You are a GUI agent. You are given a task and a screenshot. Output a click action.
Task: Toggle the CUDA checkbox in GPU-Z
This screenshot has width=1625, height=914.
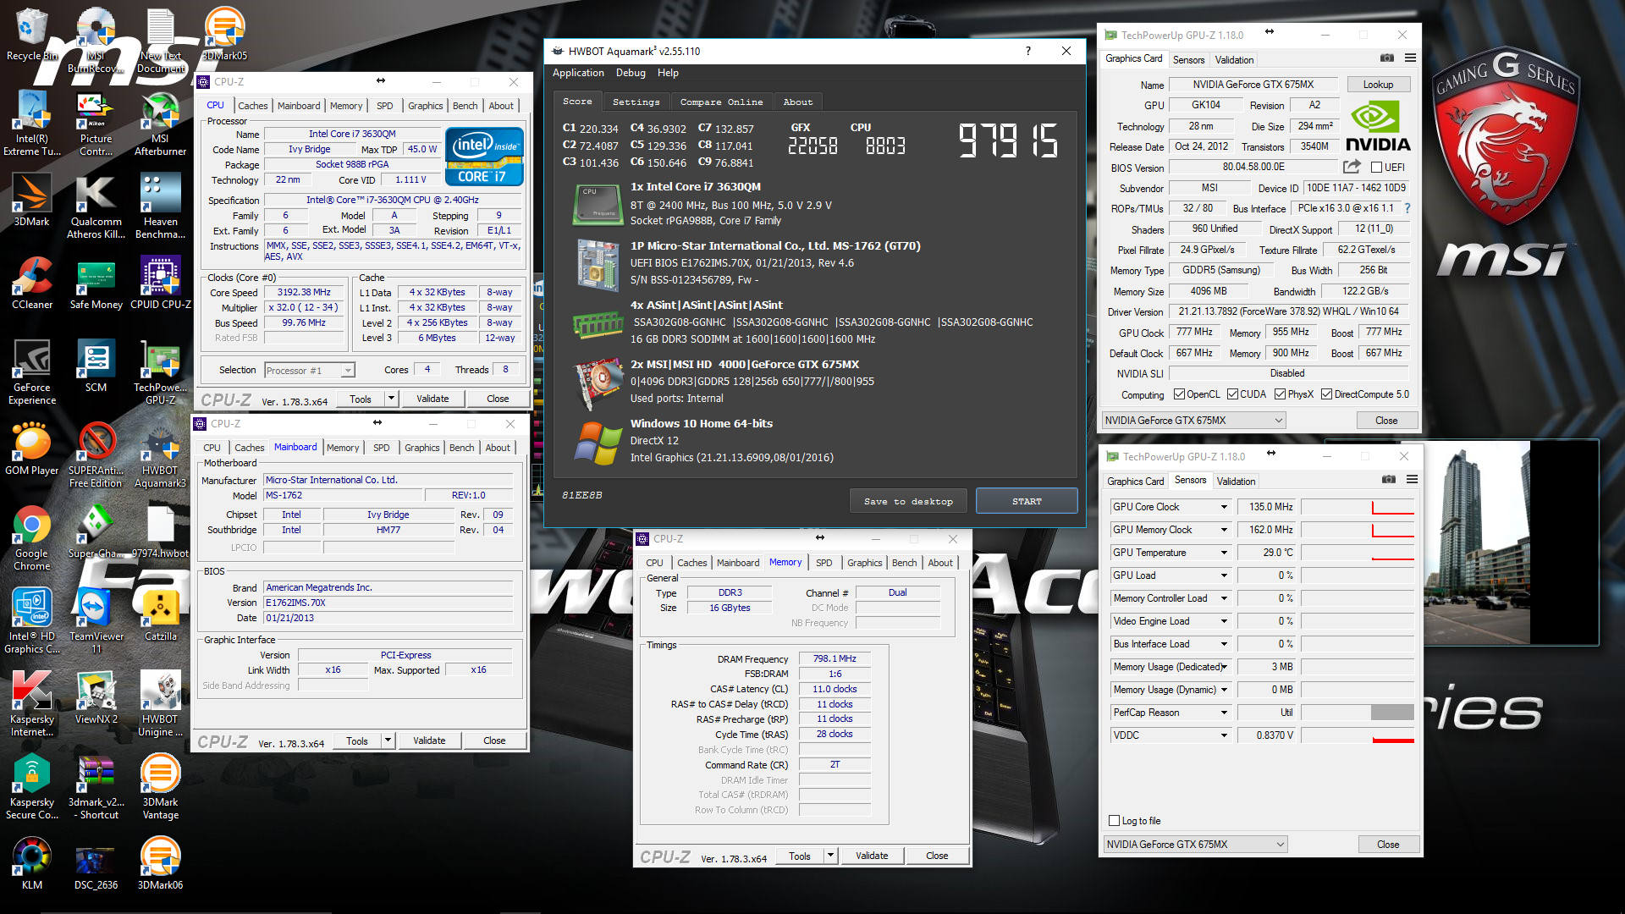pos(1232,394)
